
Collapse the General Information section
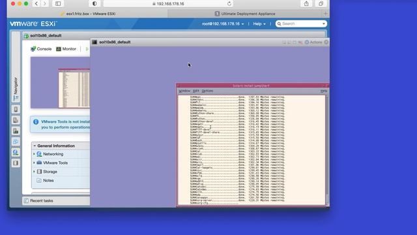pyautogui.click(x=35, y=146)
